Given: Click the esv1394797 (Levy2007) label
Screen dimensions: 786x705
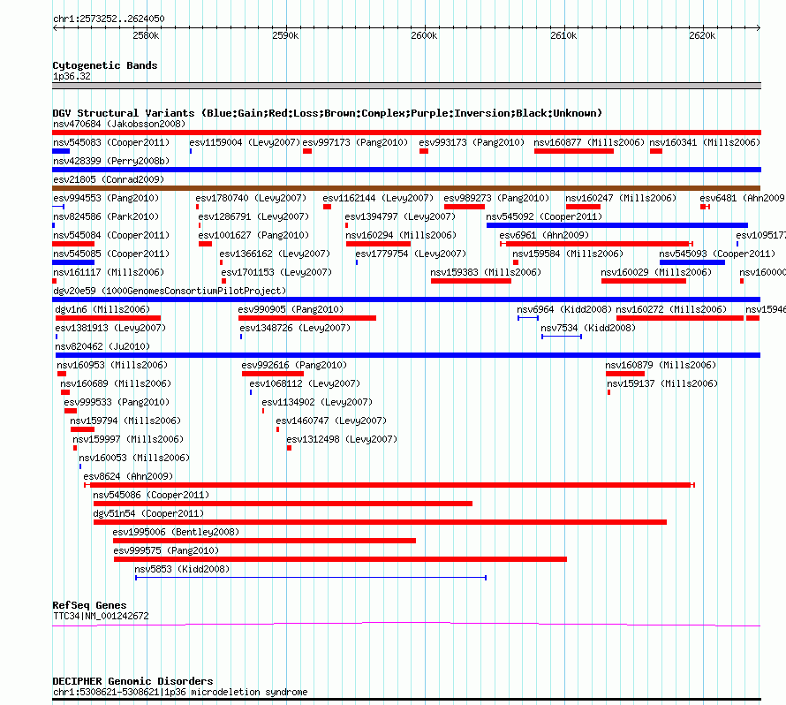Looking at the screenshot, I should tap(400, 216).
